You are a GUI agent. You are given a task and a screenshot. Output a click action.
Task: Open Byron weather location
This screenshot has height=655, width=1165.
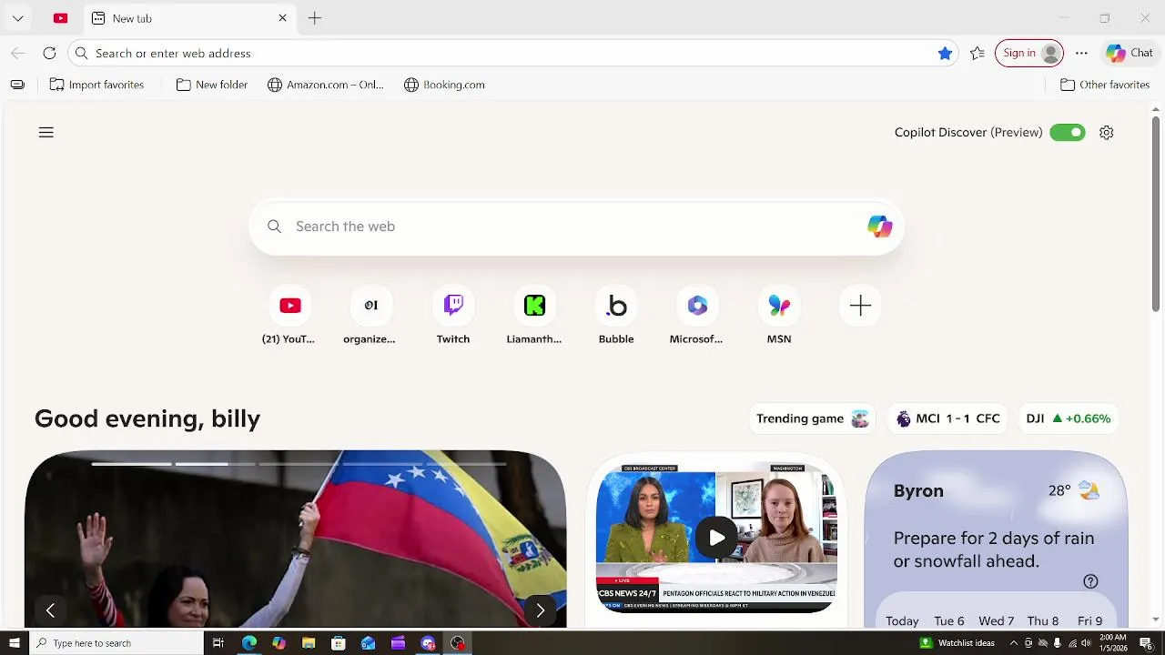pos(918,491)
